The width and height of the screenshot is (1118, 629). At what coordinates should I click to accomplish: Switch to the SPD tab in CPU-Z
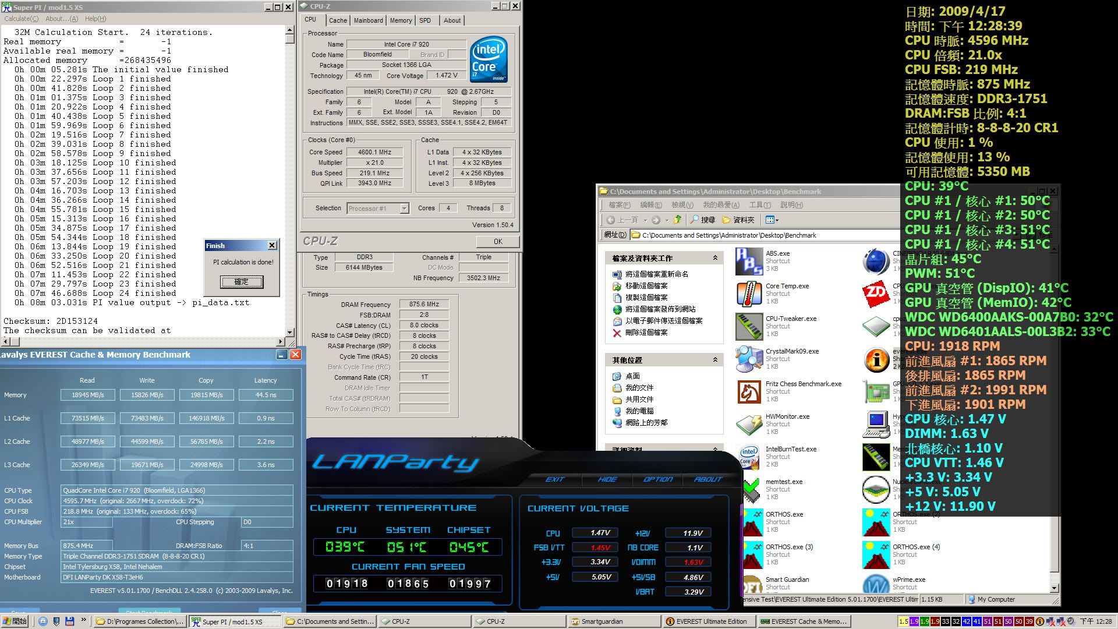coord(426,20)
